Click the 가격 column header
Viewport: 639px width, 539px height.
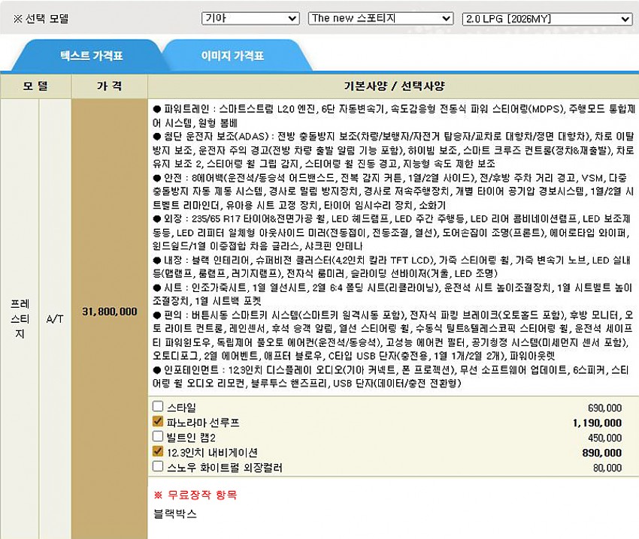pos(110,86)
